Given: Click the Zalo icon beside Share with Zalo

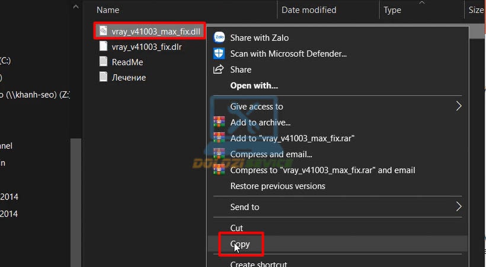Looking at the screenshot, I should [x=219, y=37].
